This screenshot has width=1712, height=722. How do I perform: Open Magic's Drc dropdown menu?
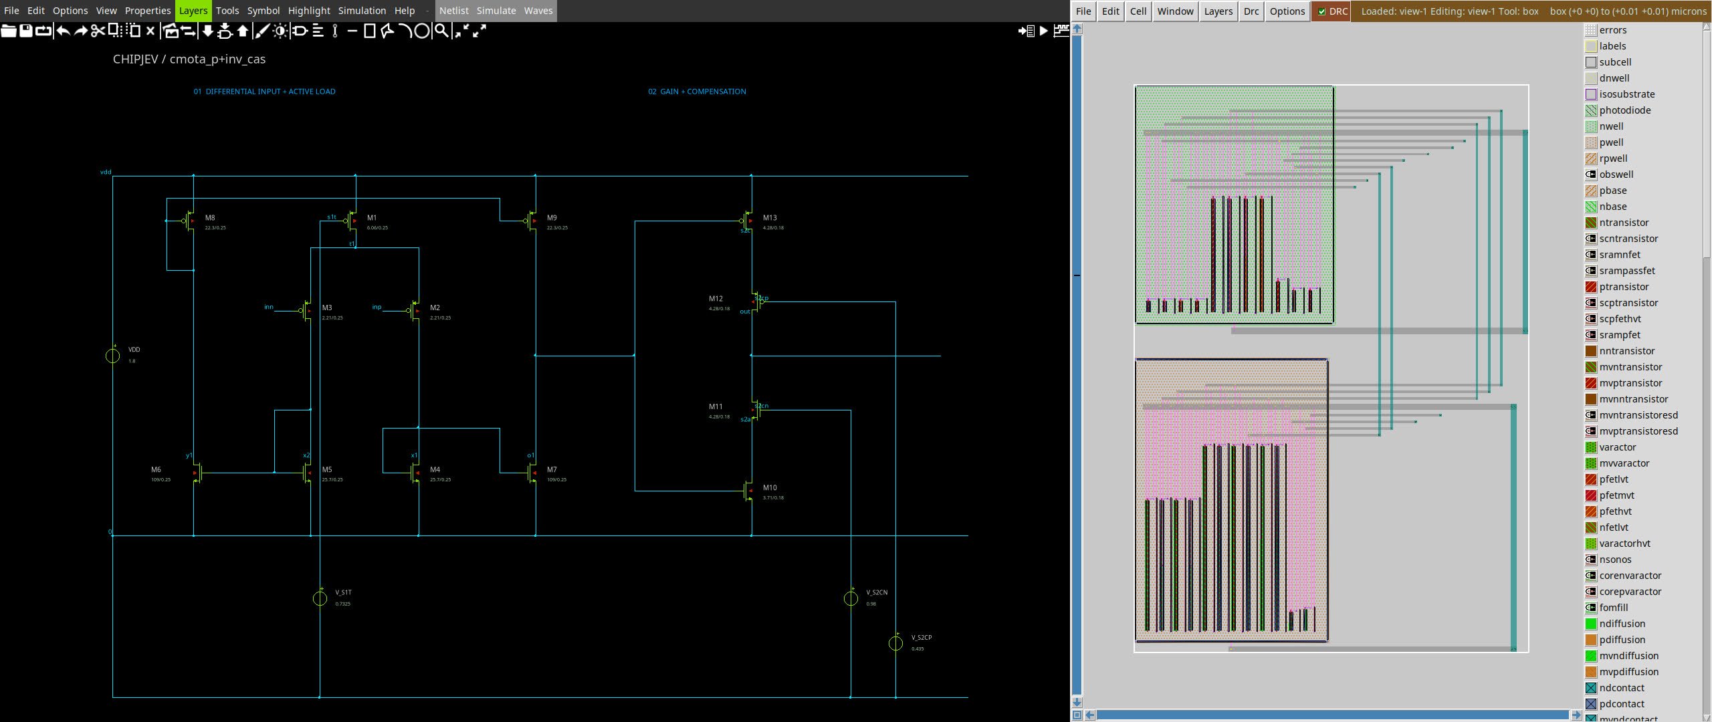click(x=1251, y=11)
